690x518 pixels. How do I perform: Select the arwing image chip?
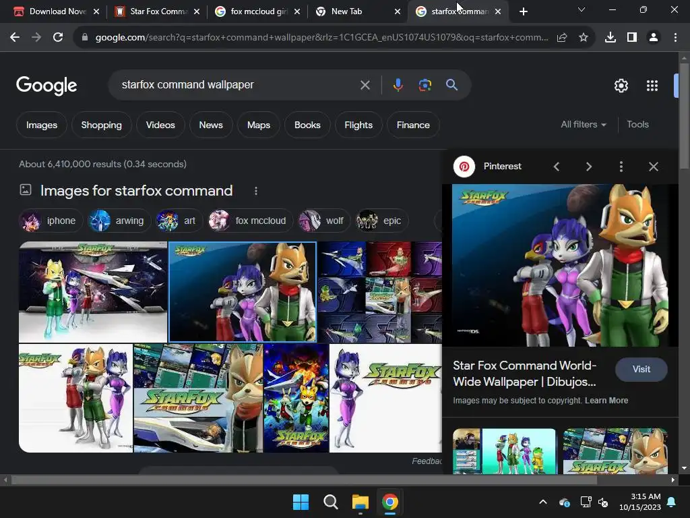pyautogui.click(x=119, y=221)
